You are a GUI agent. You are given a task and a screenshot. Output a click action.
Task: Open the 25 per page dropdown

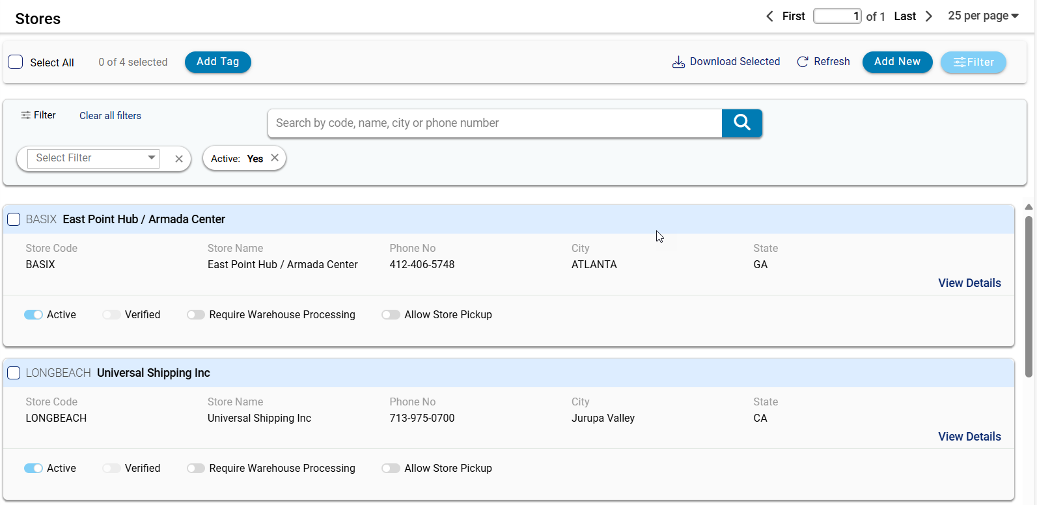click(983, 16)
